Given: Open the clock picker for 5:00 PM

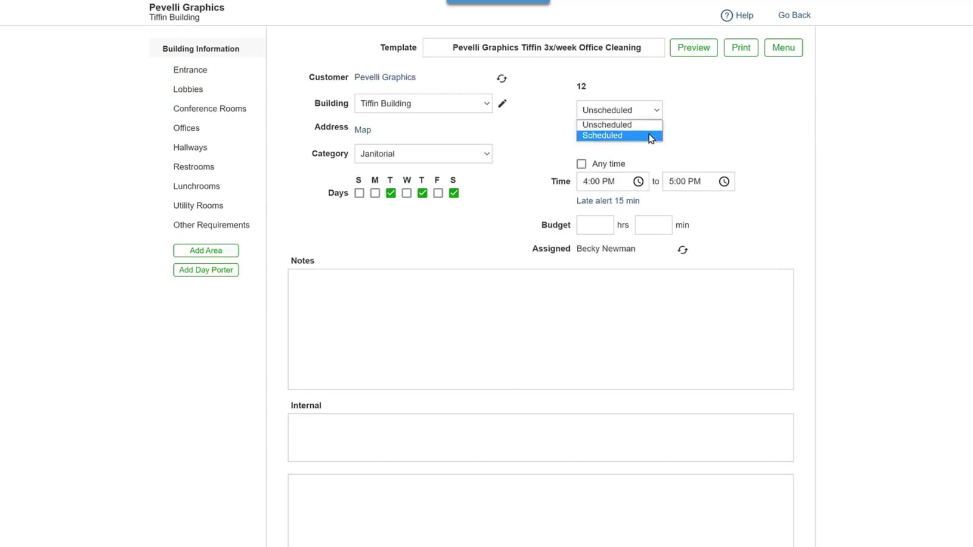Looking at the screenshot, I should (x=724, y=181).
